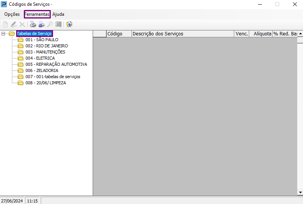Collapse the Tabelas de Serviço tree node
The height and width of the screenshot is (204, 303).
(x=3, y=33)
